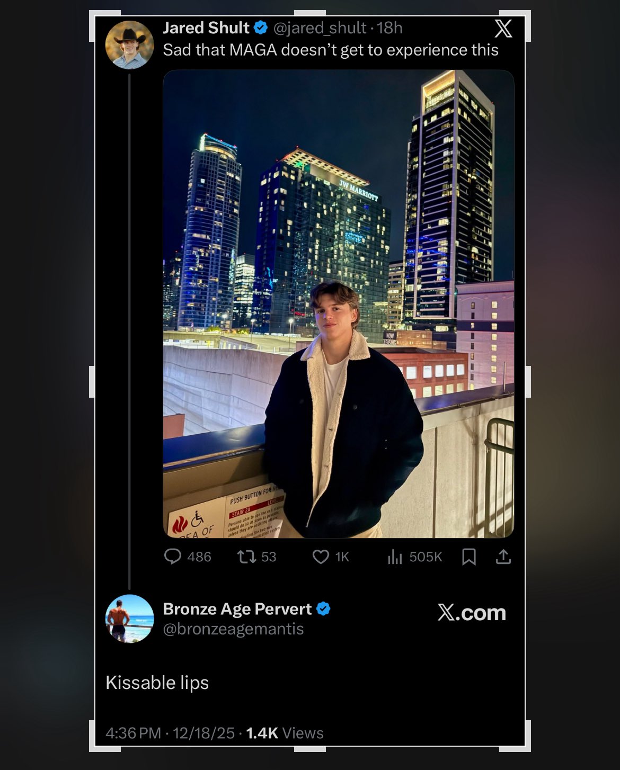Click the 18h timestamp link

click(390, 28)
